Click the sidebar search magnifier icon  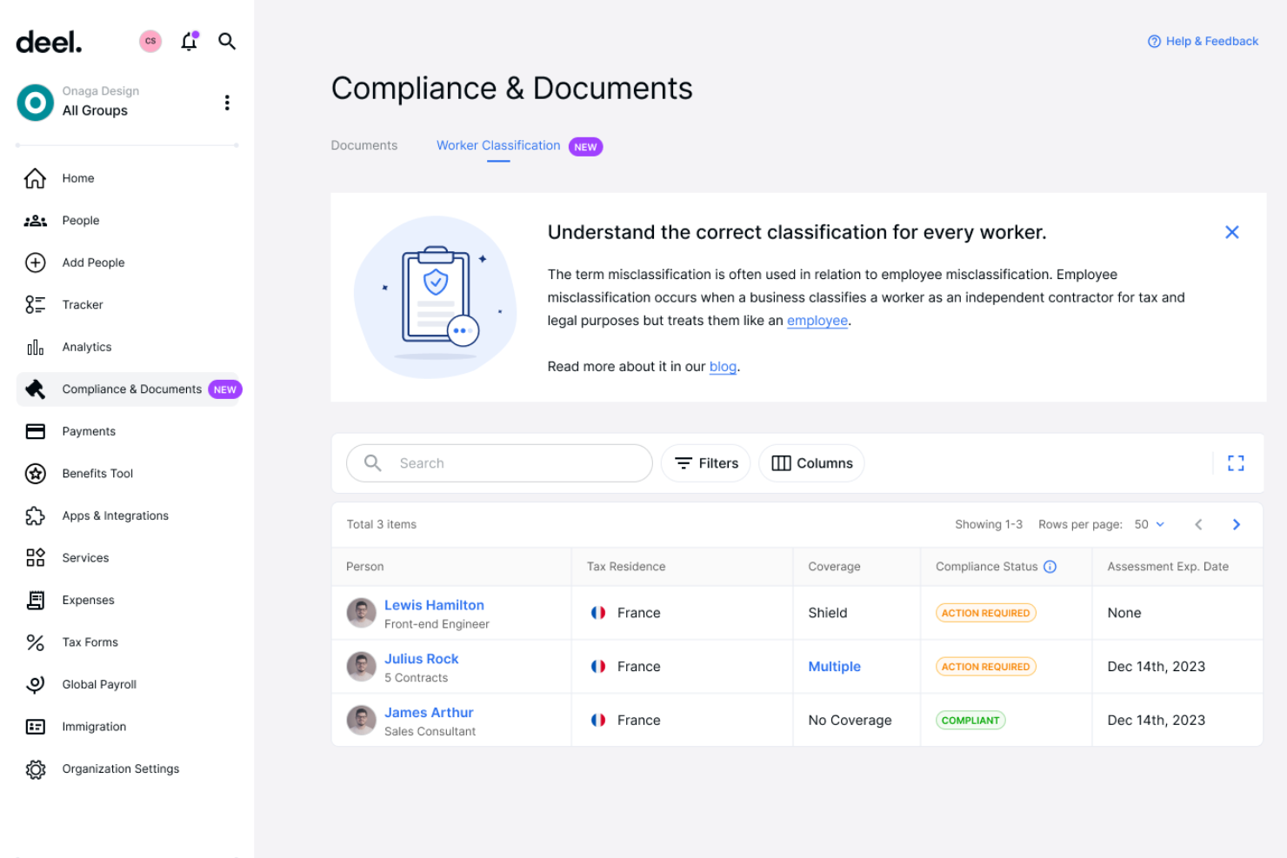coord(227,41)
